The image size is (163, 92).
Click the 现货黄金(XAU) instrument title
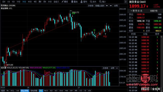137,2
